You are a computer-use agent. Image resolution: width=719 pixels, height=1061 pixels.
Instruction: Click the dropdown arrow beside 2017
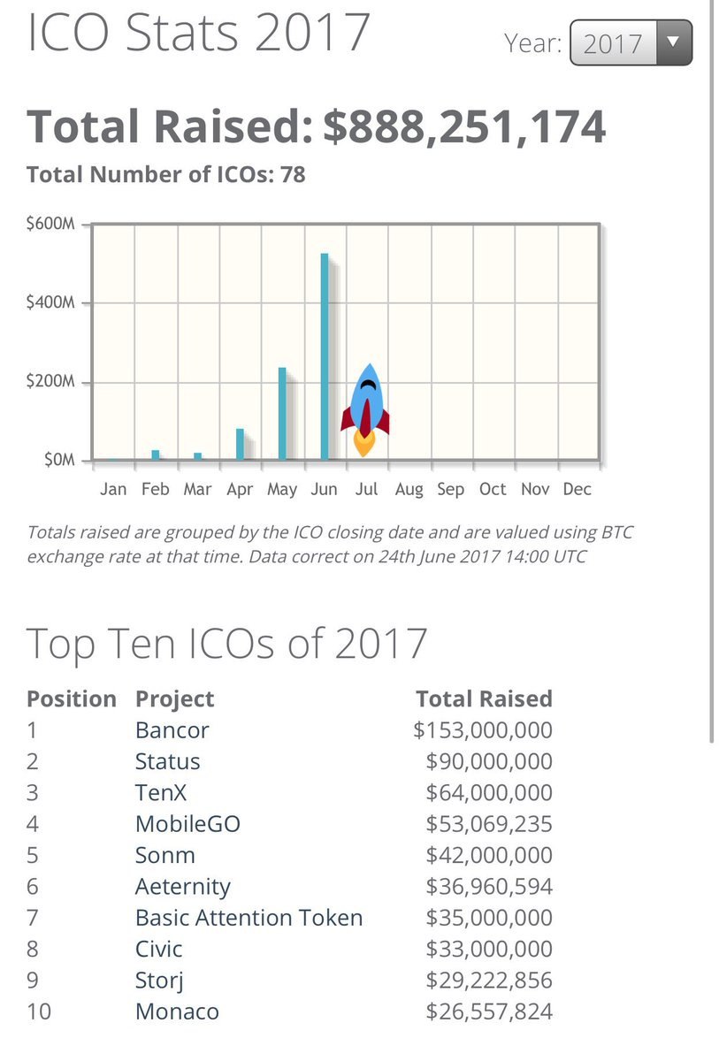point(673,42)
